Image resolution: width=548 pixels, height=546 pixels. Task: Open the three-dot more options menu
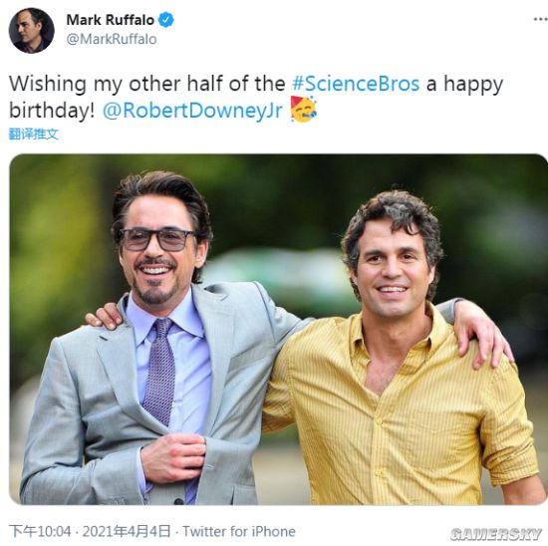pos(541,20)
